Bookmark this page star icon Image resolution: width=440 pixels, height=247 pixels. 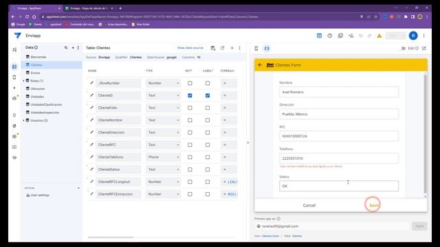coord(376,16)
